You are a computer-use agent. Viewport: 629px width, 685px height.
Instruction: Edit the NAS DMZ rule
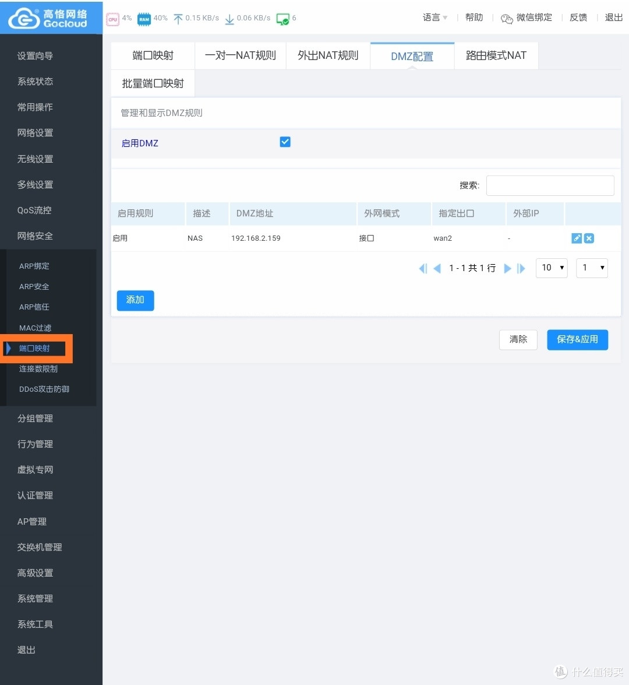(x=577, y=238)
